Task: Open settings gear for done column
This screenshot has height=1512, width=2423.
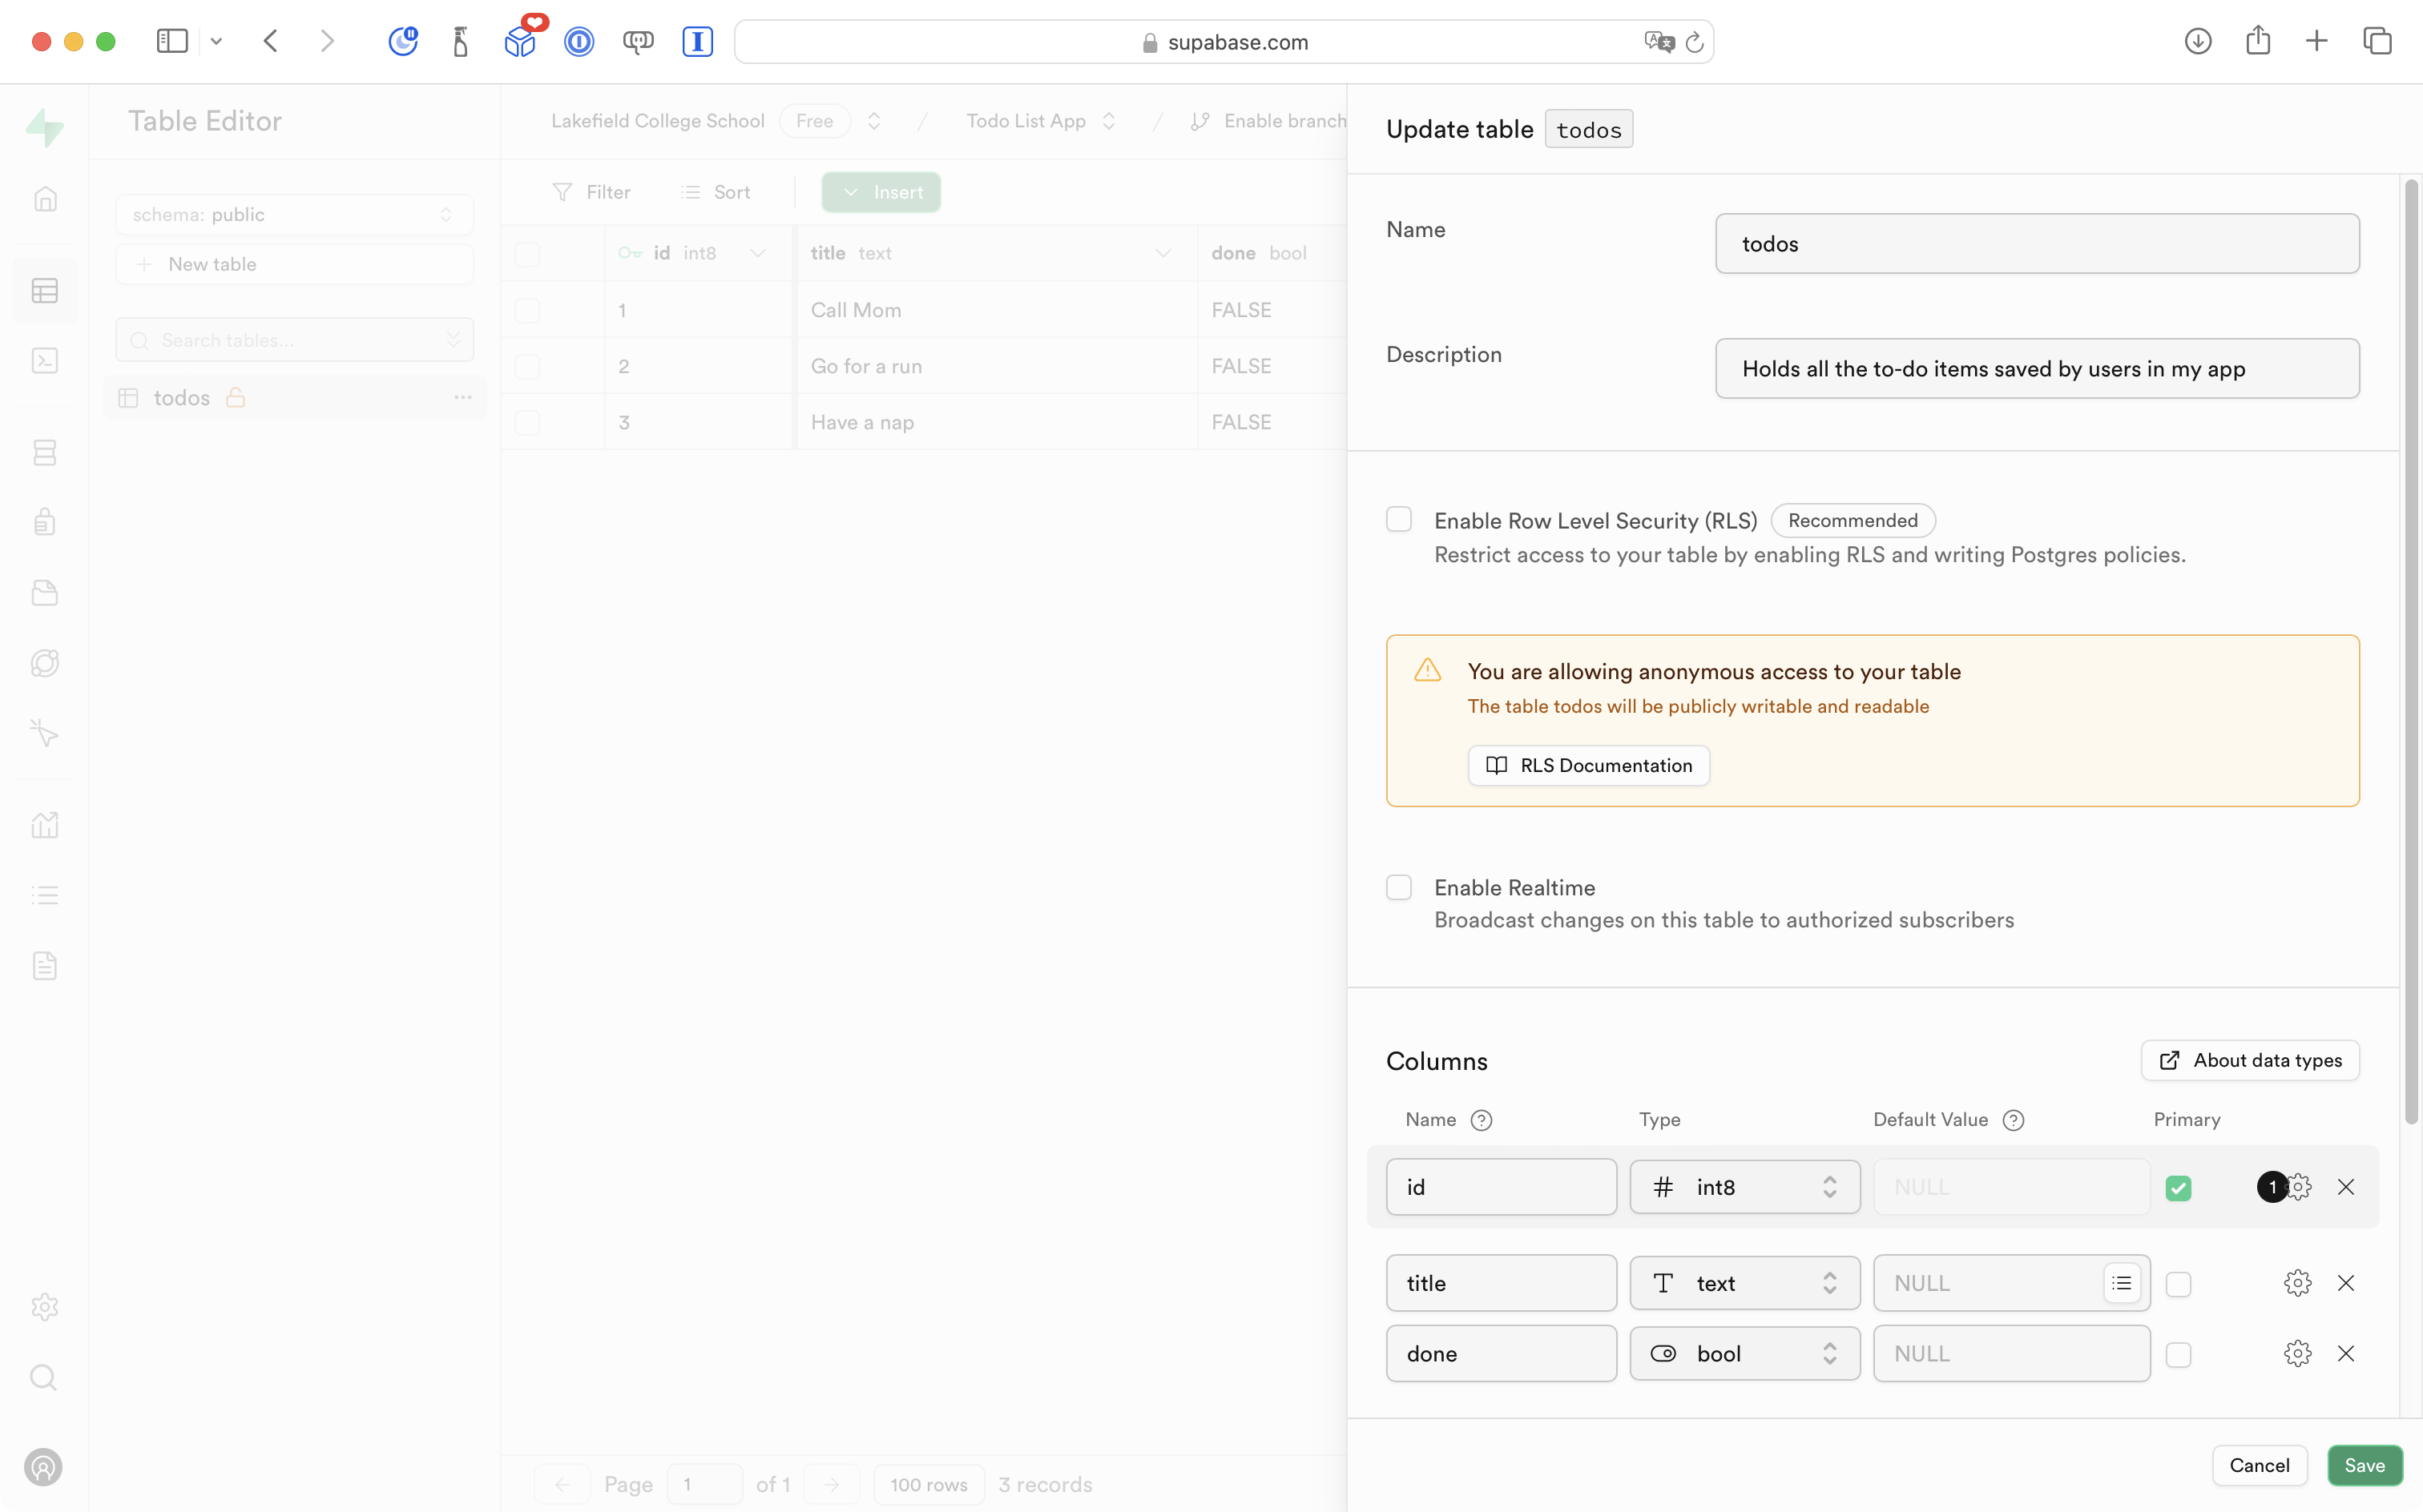Action: point(2297,1353)
